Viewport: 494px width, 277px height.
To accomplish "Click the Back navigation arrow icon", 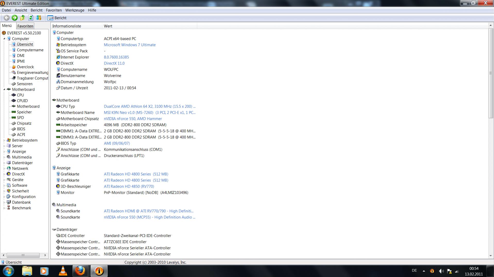I will (x=7, y=18).
